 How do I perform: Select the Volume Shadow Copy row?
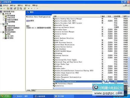coord(90,64)
